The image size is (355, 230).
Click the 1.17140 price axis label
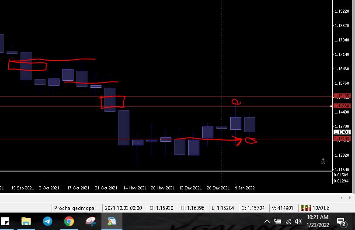point(342,55)
